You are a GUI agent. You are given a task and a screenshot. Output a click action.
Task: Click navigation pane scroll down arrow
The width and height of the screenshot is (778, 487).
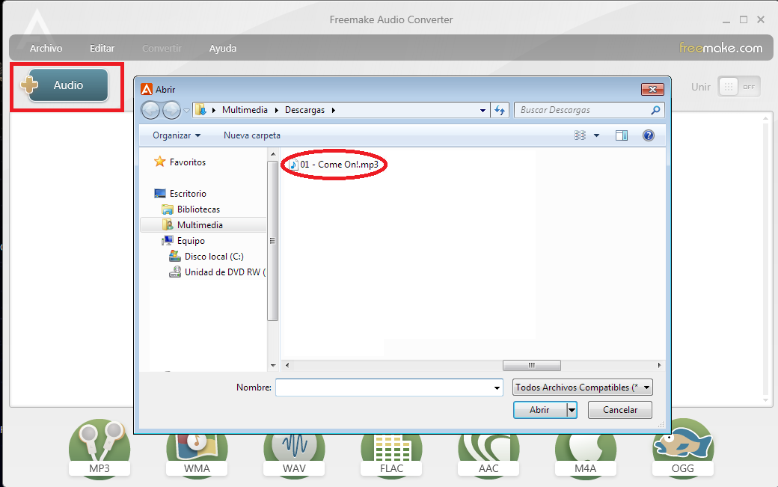(x=273, y=366)
